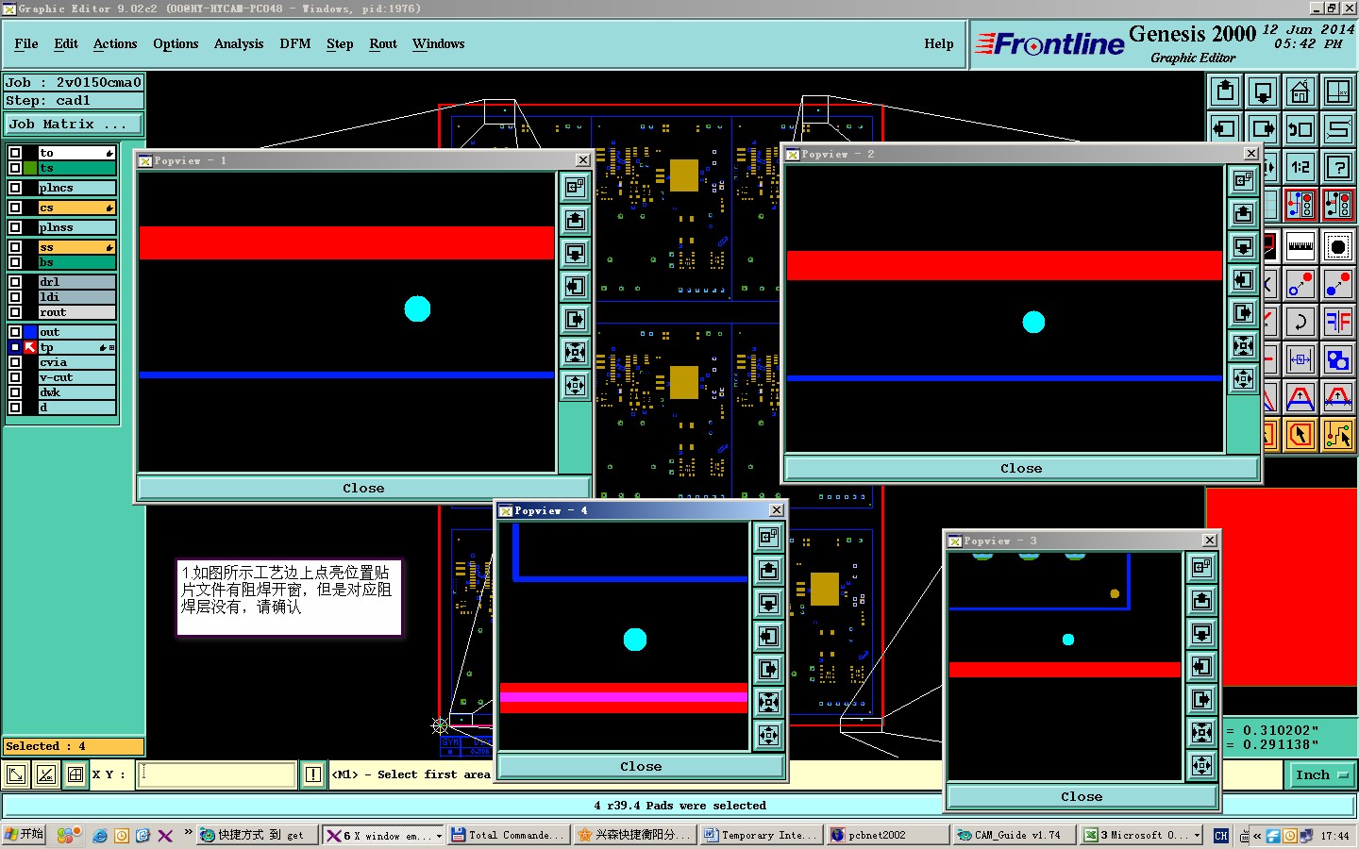This screenshot has width=1359, height=849.
Task: Select the black octagon pad icon
Action: (1337, 246)
